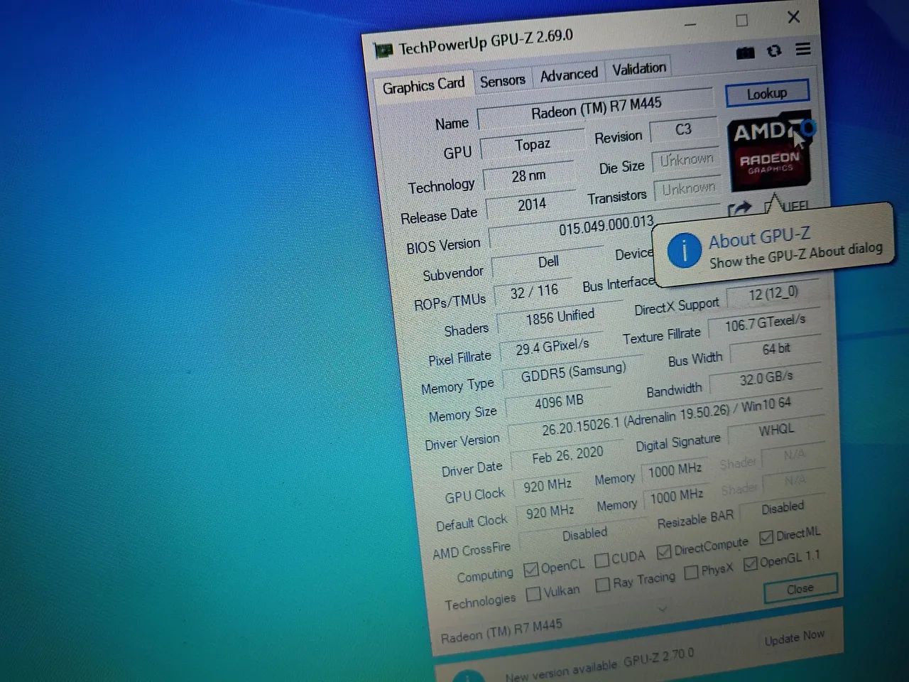The width and height of the screenshot is (909, 682).
Task: Click the Lookup button
Action: pyautogui.click(x=767, y=93)
